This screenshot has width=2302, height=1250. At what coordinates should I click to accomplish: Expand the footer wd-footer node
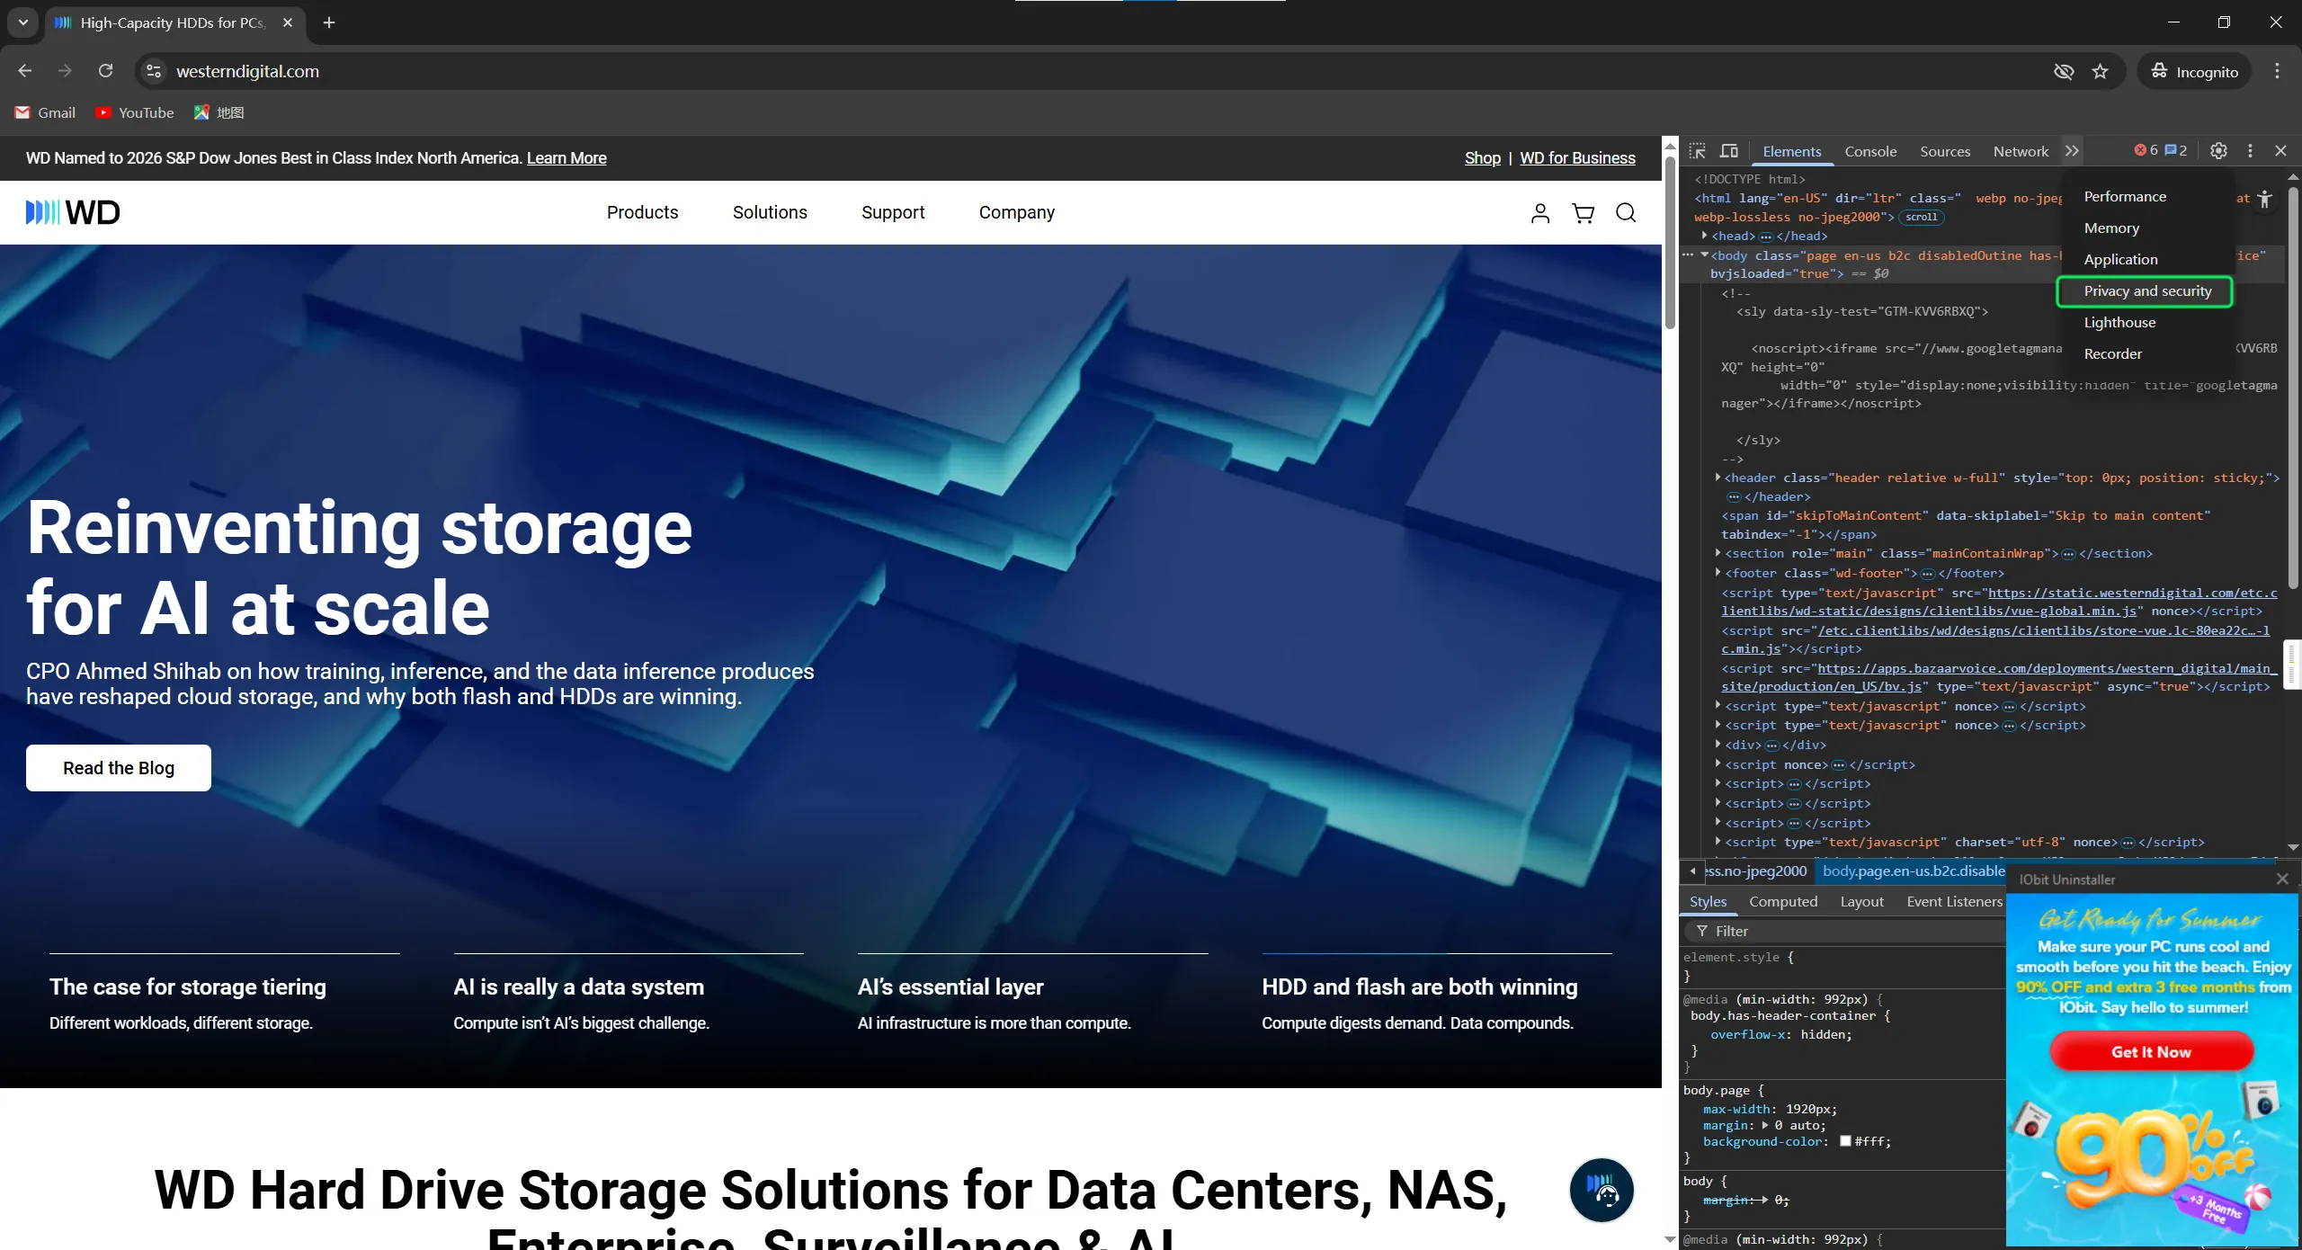[x=1718, y=573]
